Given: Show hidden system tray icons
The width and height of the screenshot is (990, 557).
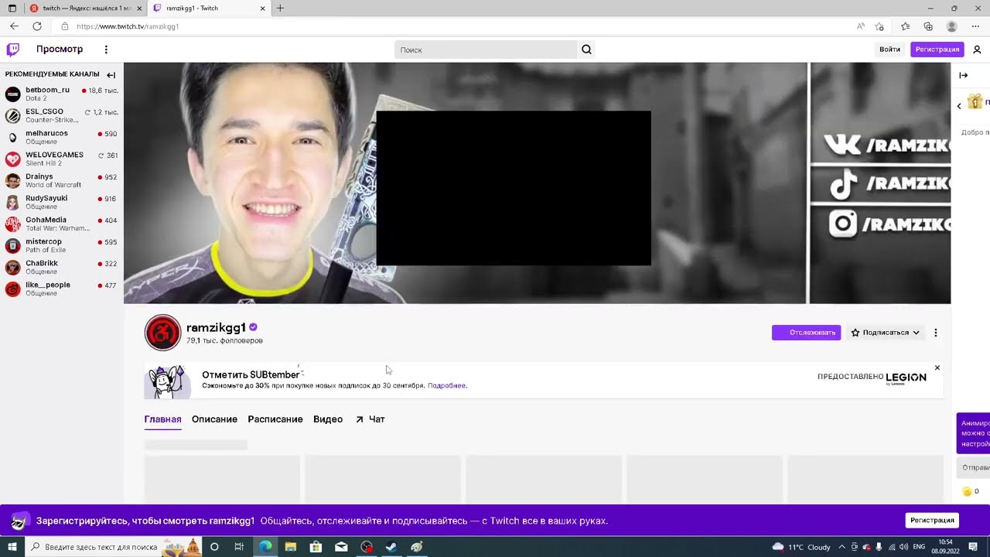Looking at the screenshot, I should (841, 547).
